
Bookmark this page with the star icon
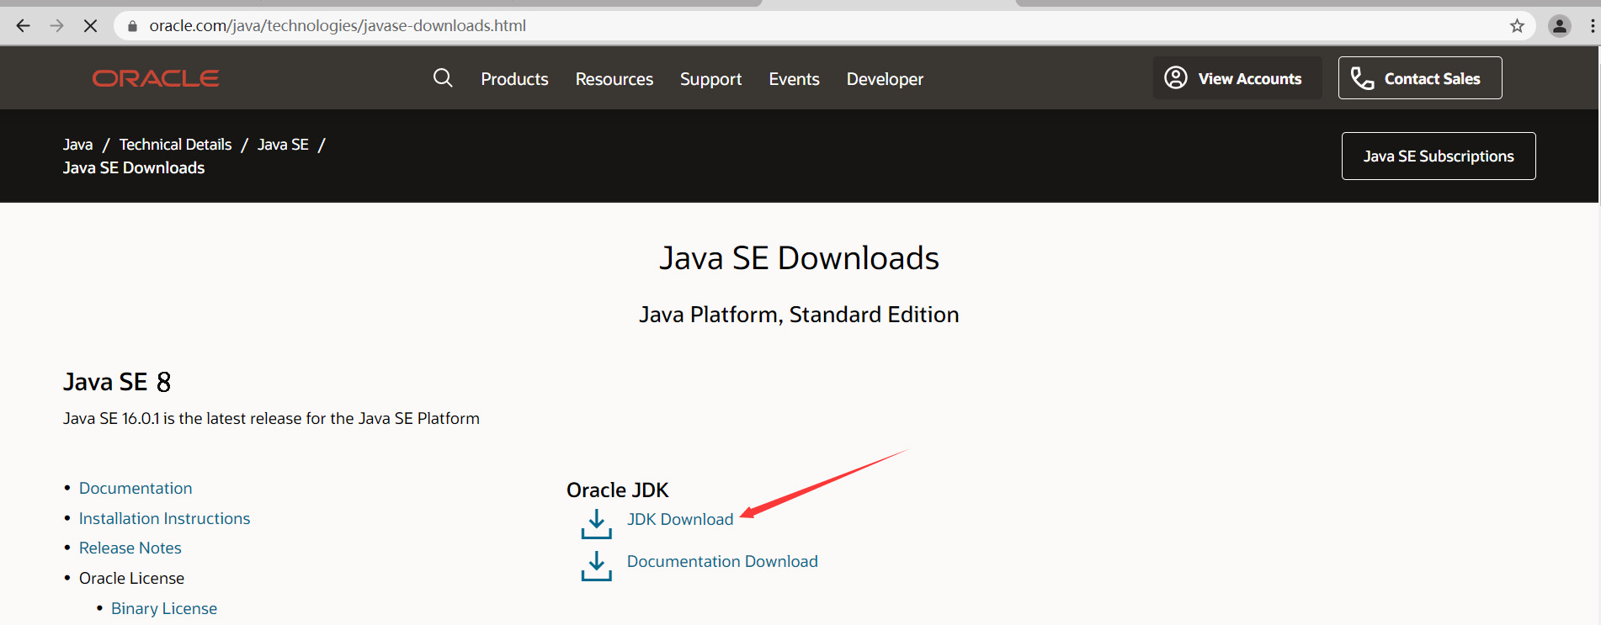(1517, 26)
